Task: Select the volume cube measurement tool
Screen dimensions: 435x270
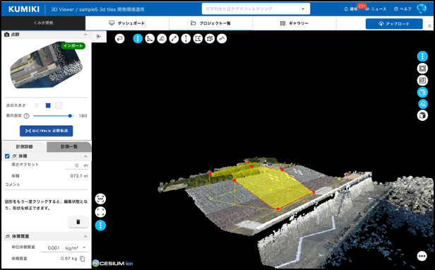Action: pos(210,39)
